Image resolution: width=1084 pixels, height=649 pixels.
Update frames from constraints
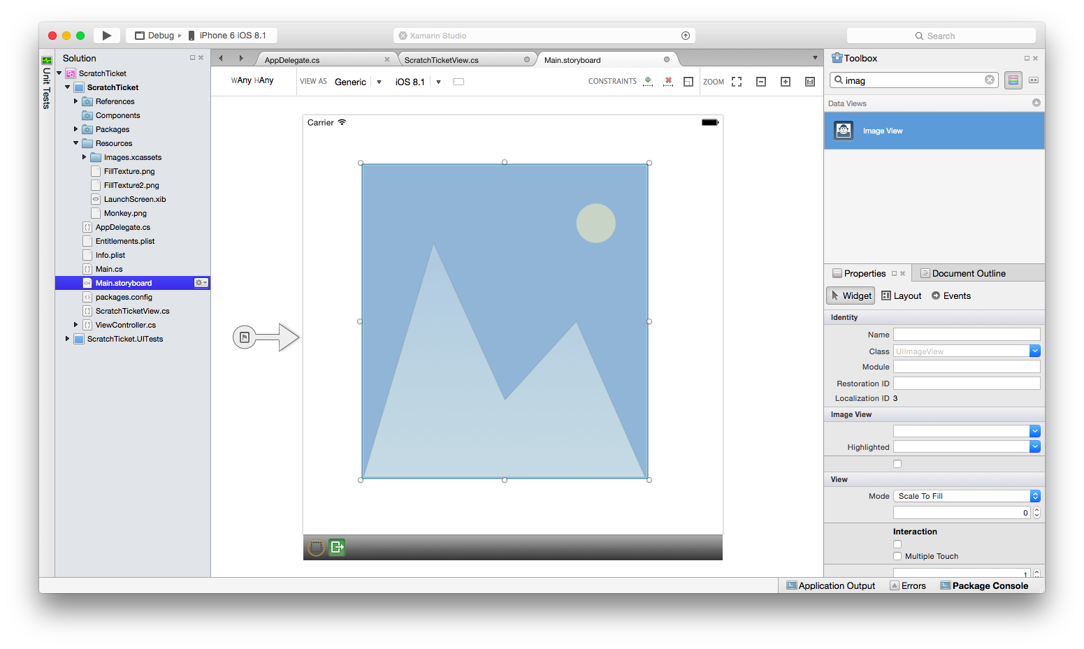688,81
